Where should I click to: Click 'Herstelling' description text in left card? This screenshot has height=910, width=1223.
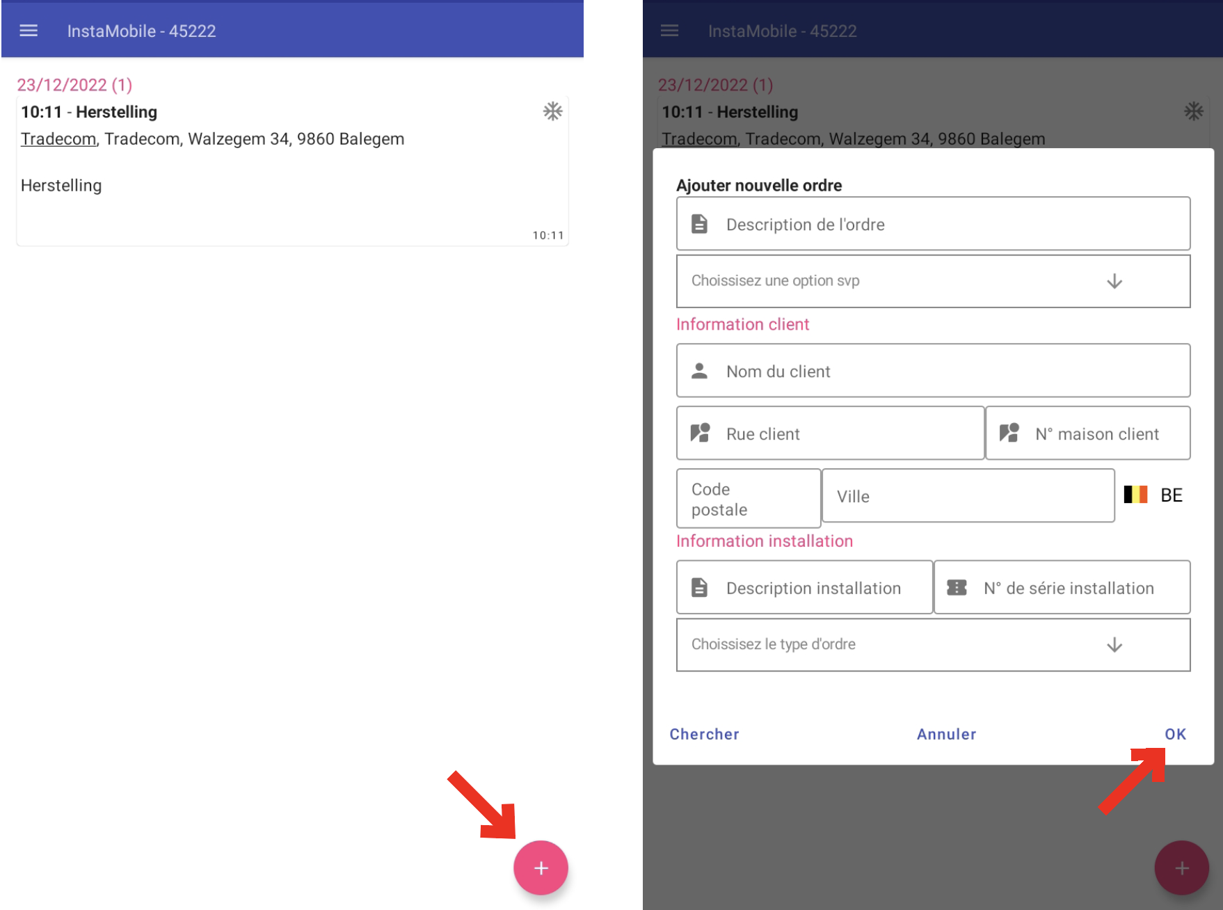61,186
